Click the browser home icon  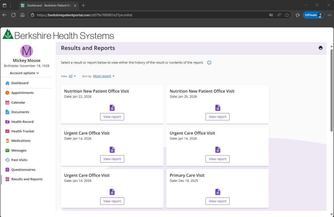[x=23, y=15]
